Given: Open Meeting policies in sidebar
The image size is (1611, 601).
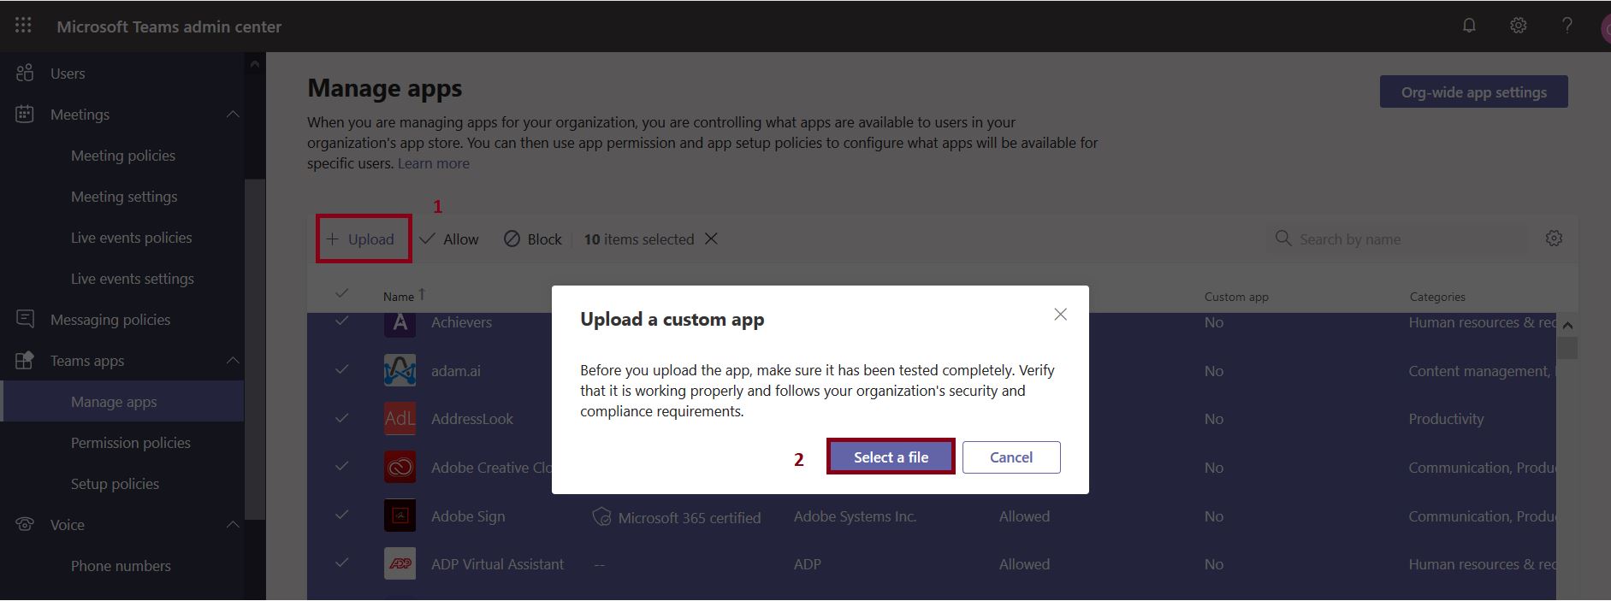Looking at the screenshot, I should pyautogui.click(x=122, y=156).
